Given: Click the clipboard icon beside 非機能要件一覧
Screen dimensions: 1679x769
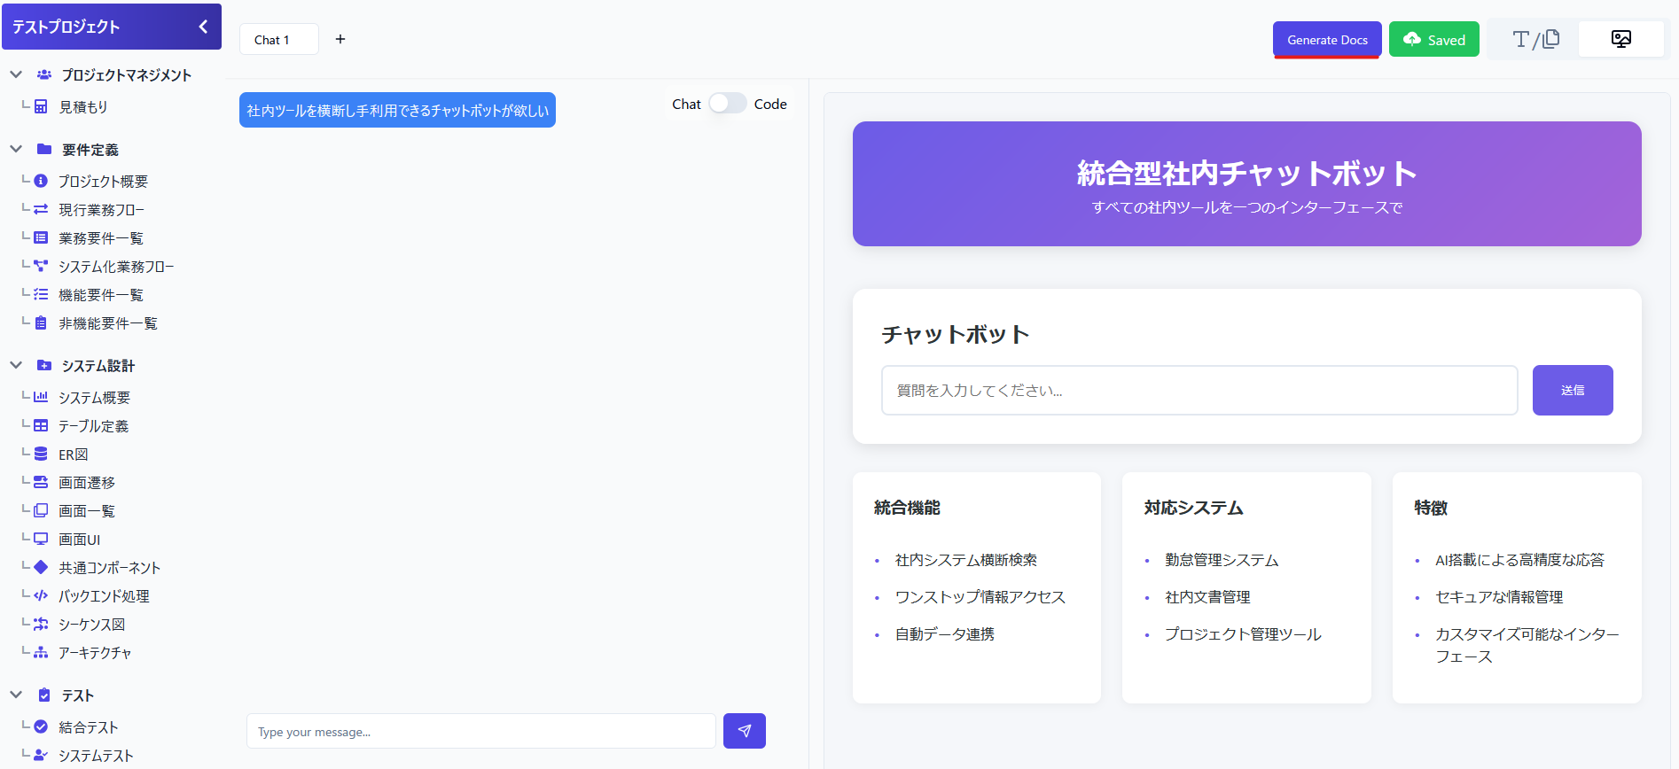Looking at the screenshot, I should (x=41, y=322).
